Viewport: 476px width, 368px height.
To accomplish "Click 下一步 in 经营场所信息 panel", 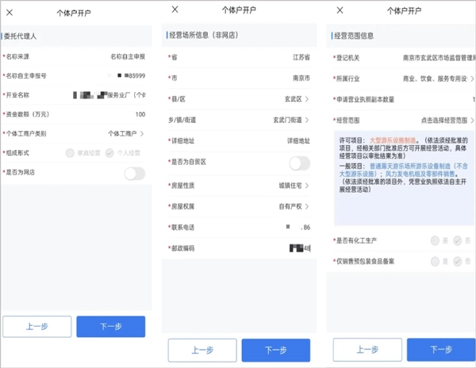I will click(x=275, y=350).
